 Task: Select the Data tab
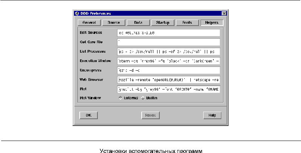pyautogui.click(x=138, y=23)
